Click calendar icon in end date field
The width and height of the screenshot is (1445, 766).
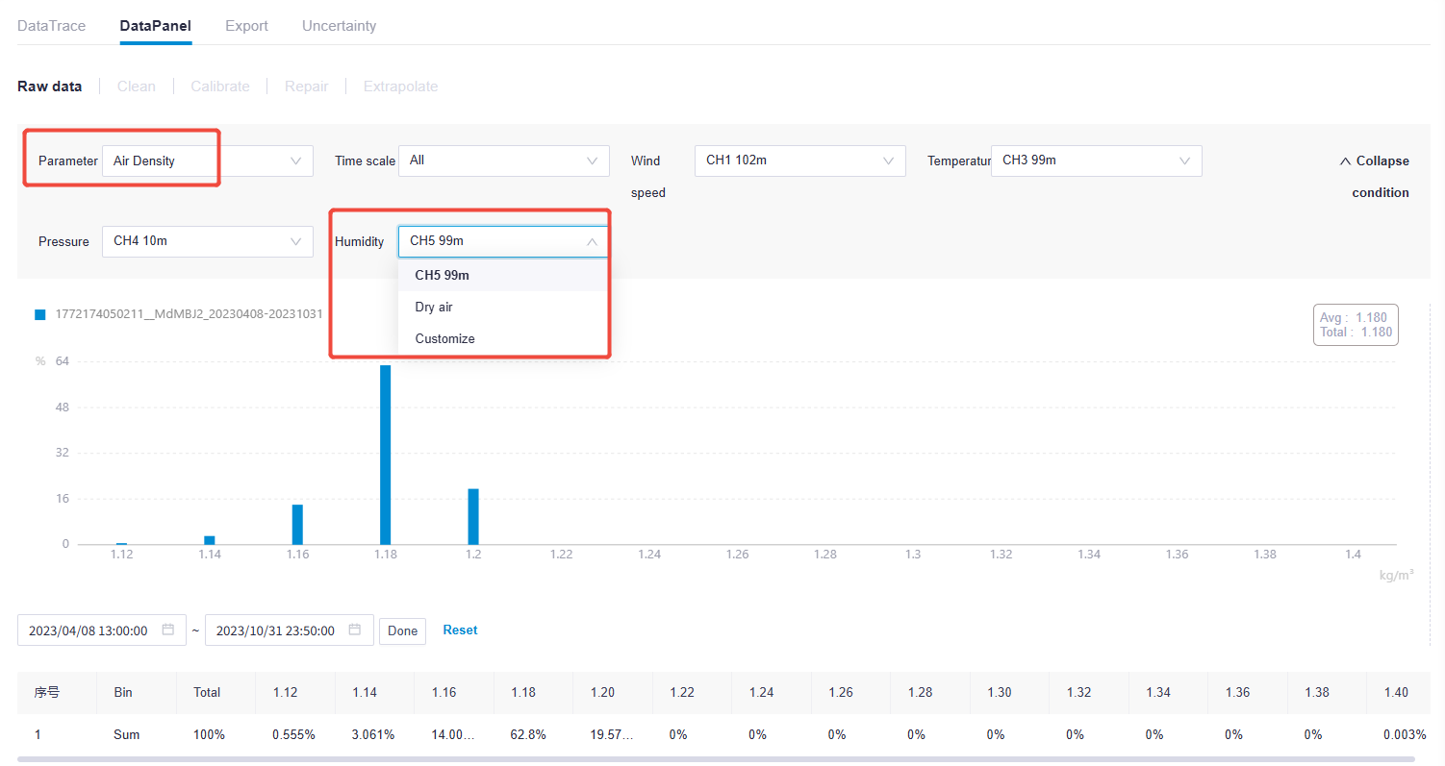point(355,630)
